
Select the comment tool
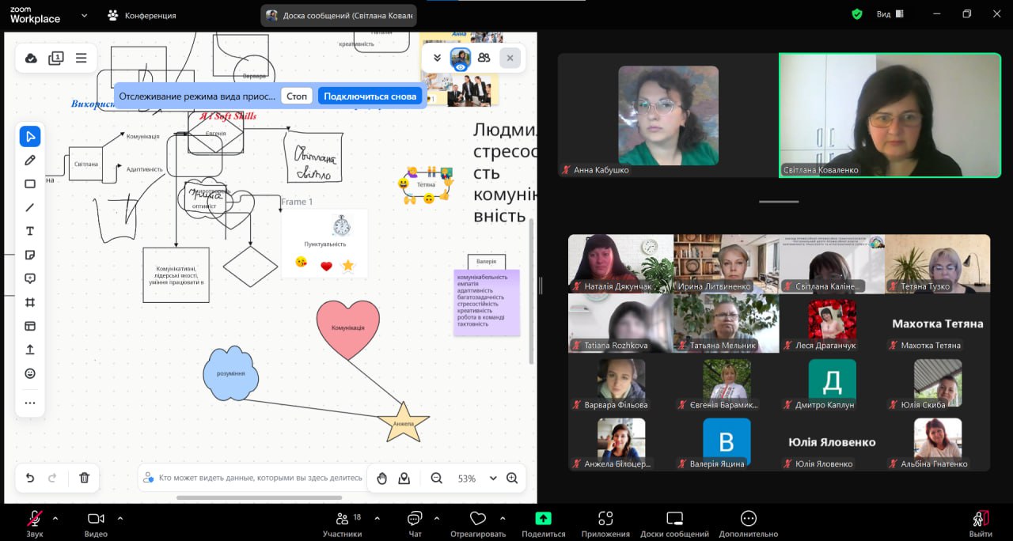click(30, 278)
